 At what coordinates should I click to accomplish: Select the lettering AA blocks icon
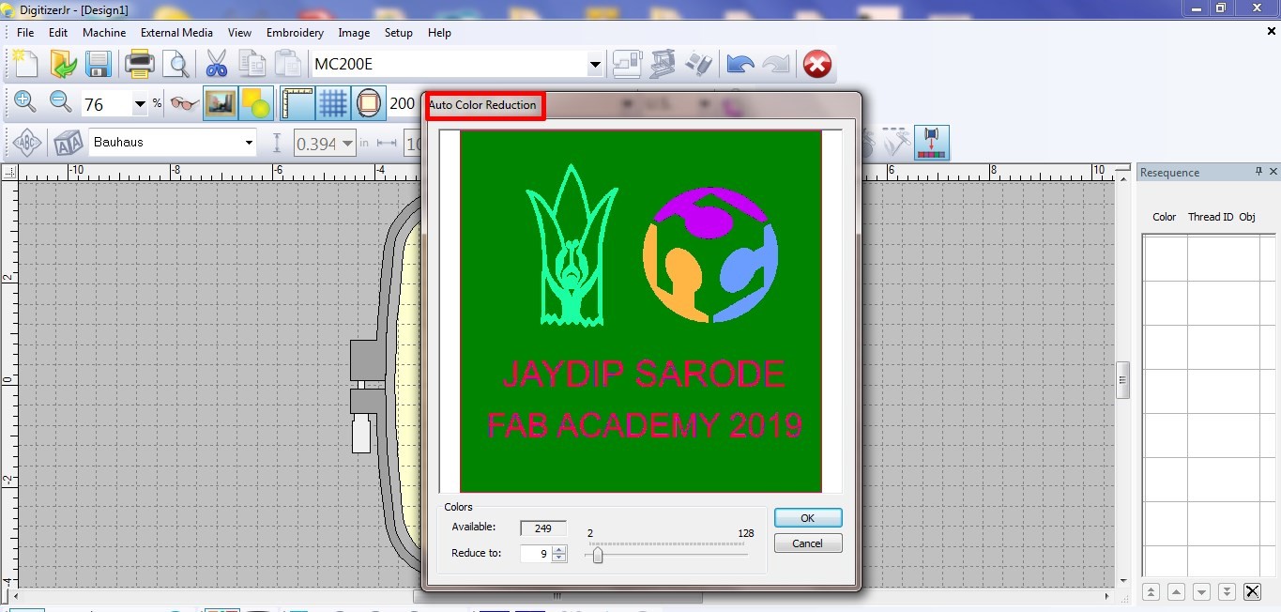click(68, 143)
